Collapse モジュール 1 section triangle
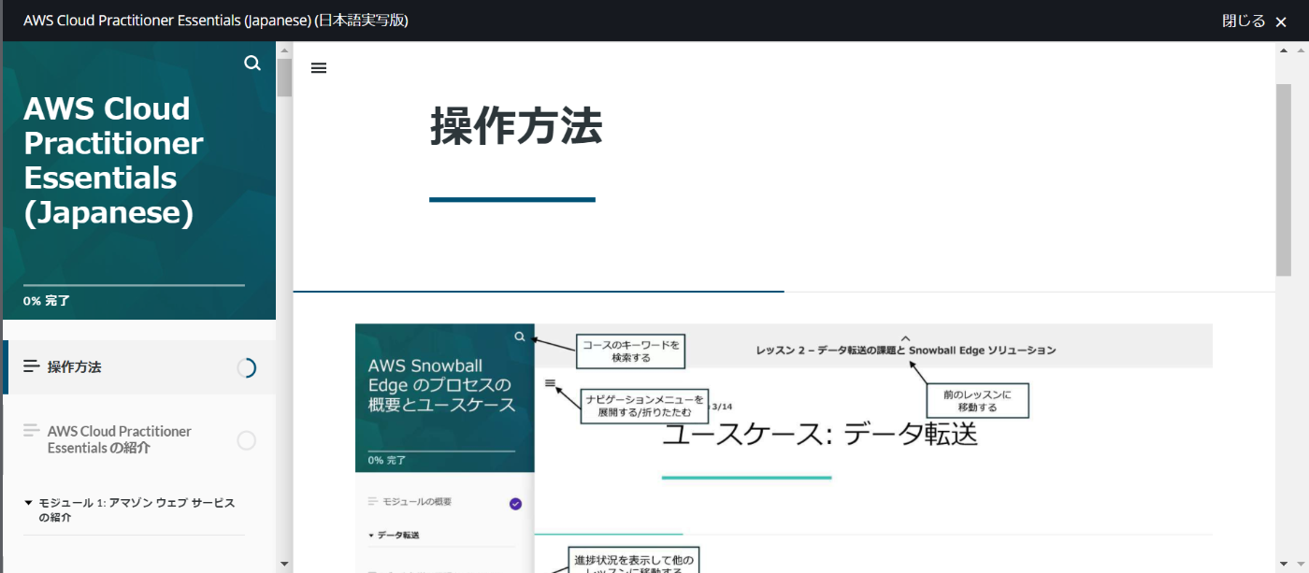This screenshot has width=1309, height=573. coord(28,503)
